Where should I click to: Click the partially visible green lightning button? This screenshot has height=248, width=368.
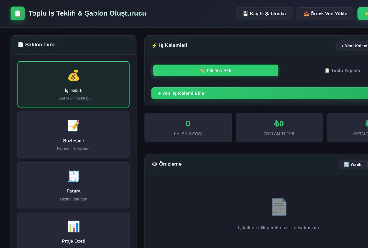point(363,14)
